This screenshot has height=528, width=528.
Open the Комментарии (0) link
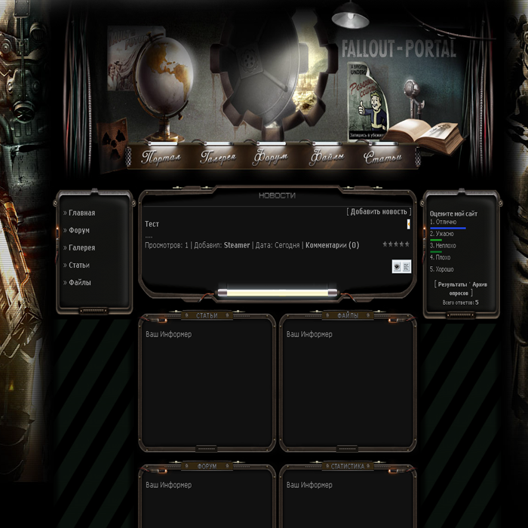click(332, 245)
